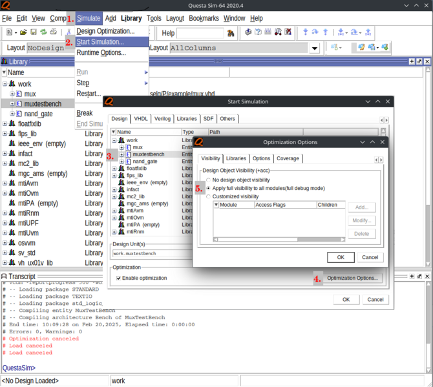This screenshot has width=433, height=387.
Task: Cancel the Optimization Options dialog
Action: tap(370, 257)
